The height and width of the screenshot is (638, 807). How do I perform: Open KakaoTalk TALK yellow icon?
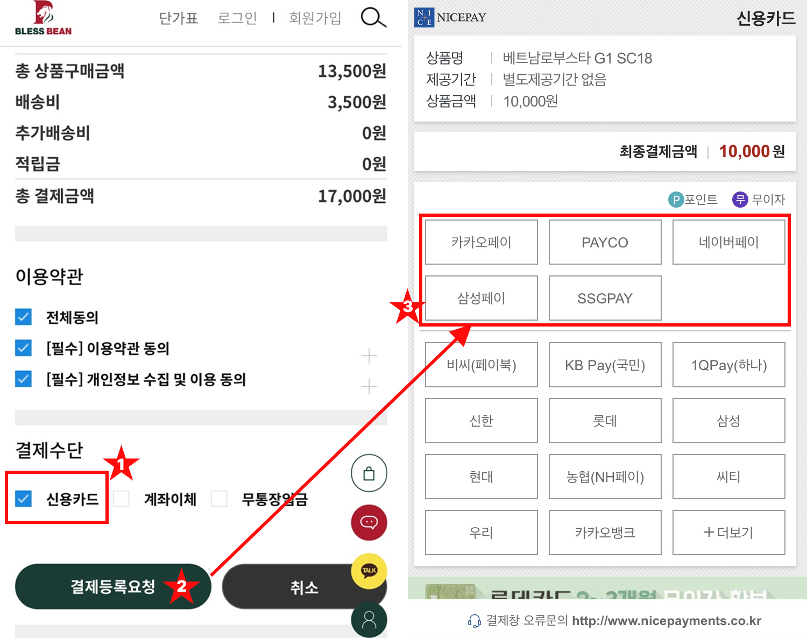(369, 571)
